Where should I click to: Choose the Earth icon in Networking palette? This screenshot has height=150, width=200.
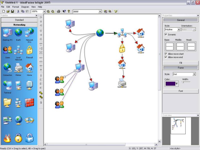point(18,33)
